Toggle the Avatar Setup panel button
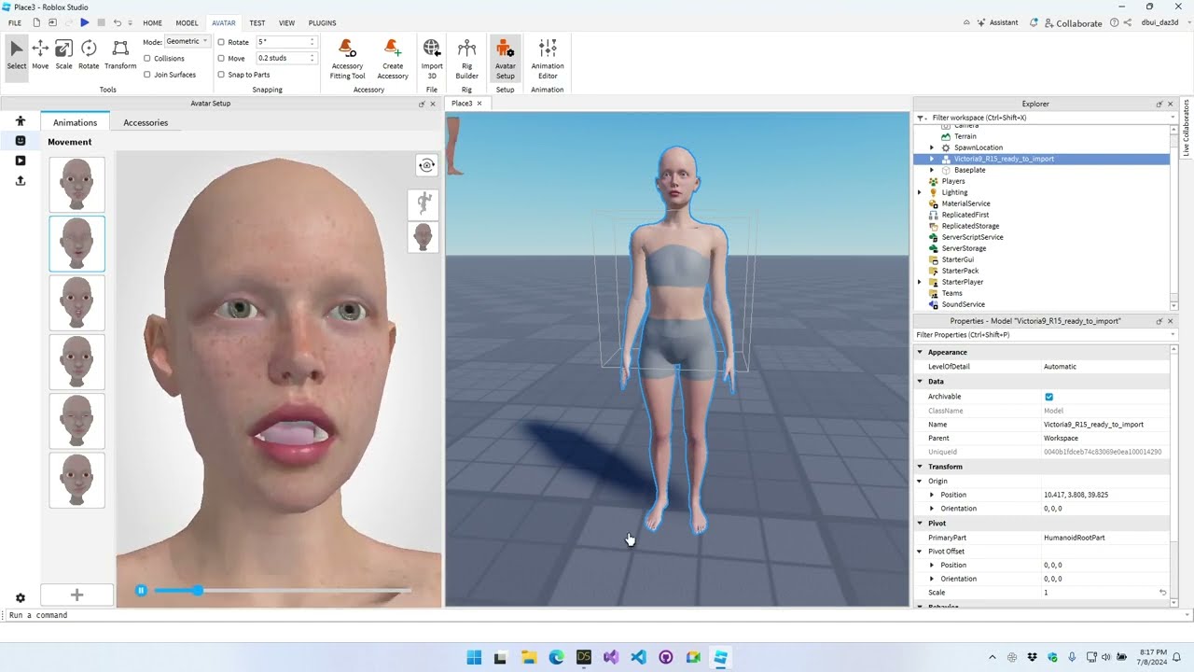This screenshot has height=672, width=1194. (505, 59)
